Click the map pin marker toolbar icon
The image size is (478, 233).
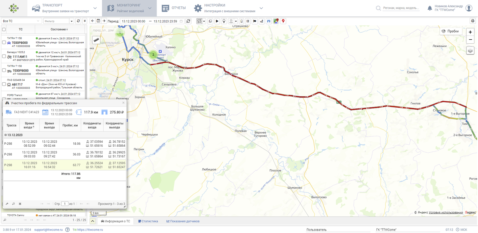point(224,21)
